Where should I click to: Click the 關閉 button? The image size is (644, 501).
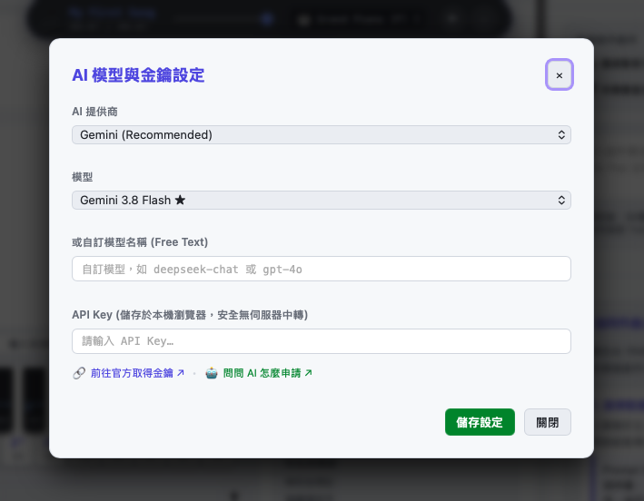547,422
